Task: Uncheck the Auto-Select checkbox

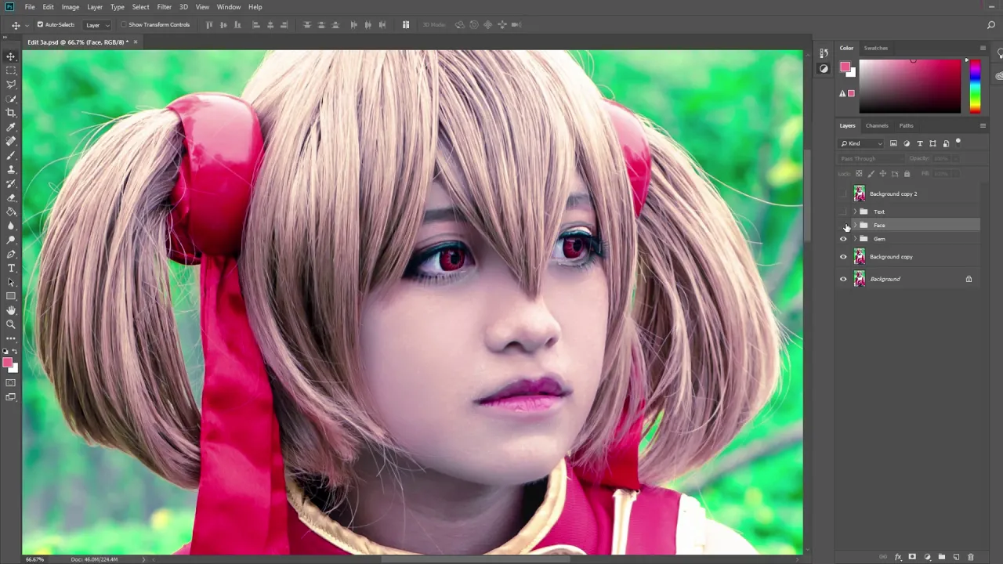Action: [40, 24]
